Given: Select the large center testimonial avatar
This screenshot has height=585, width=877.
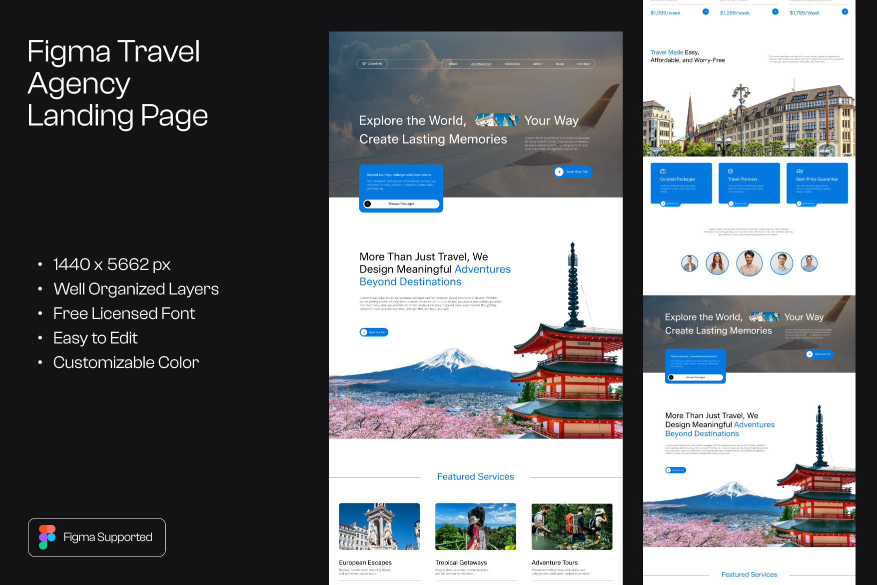Looking at the screenshot, I should pos(749,263).
